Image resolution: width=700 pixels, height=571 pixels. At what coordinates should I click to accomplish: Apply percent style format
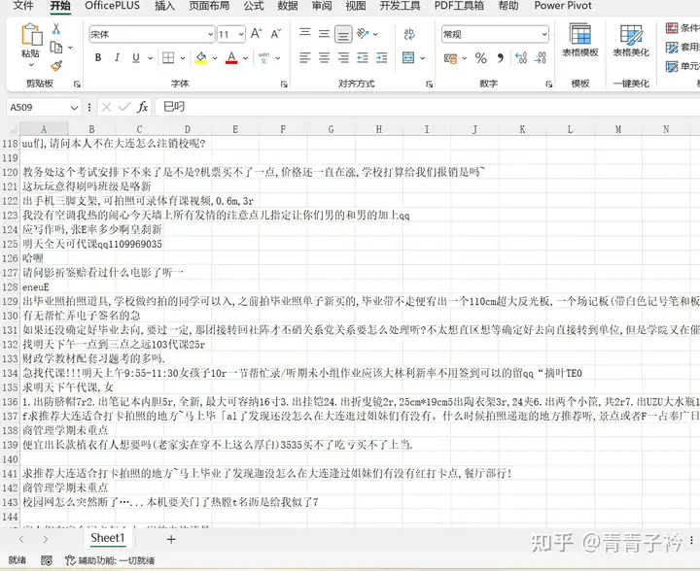pos(481,58)
